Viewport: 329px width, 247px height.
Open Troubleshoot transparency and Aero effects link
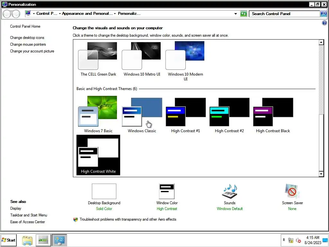click(x=128, y=219)
